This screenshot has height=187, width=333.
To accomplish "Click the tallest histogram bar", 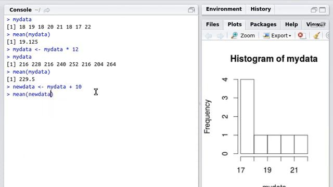I will click(247, 116).
